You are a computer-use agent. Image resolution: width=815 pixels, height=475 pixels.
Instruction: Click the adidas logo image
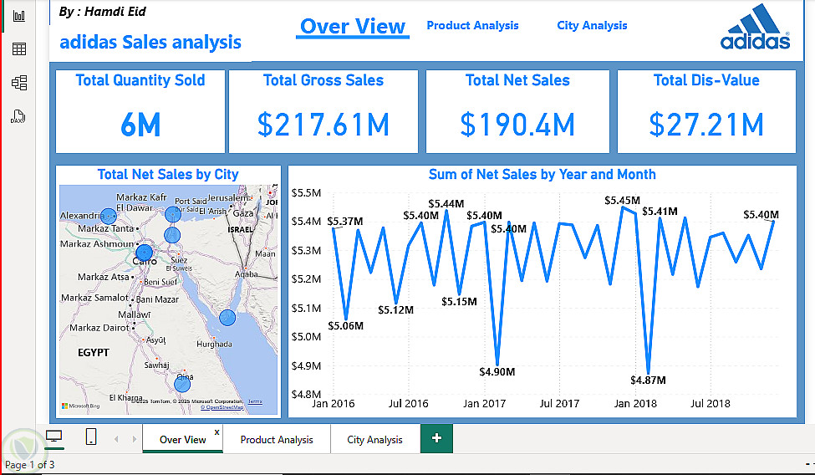755,27
